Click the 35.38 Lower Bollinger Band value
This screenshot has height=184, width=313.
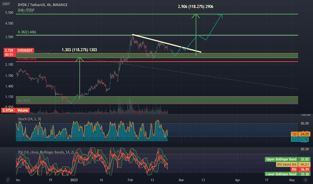click(x=304, y=174)
